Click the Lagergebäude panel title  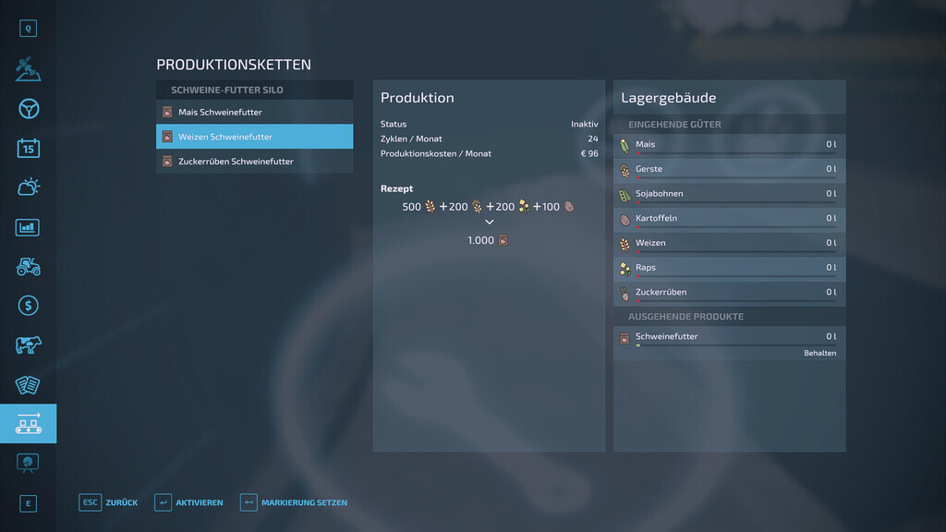[669, 97]
